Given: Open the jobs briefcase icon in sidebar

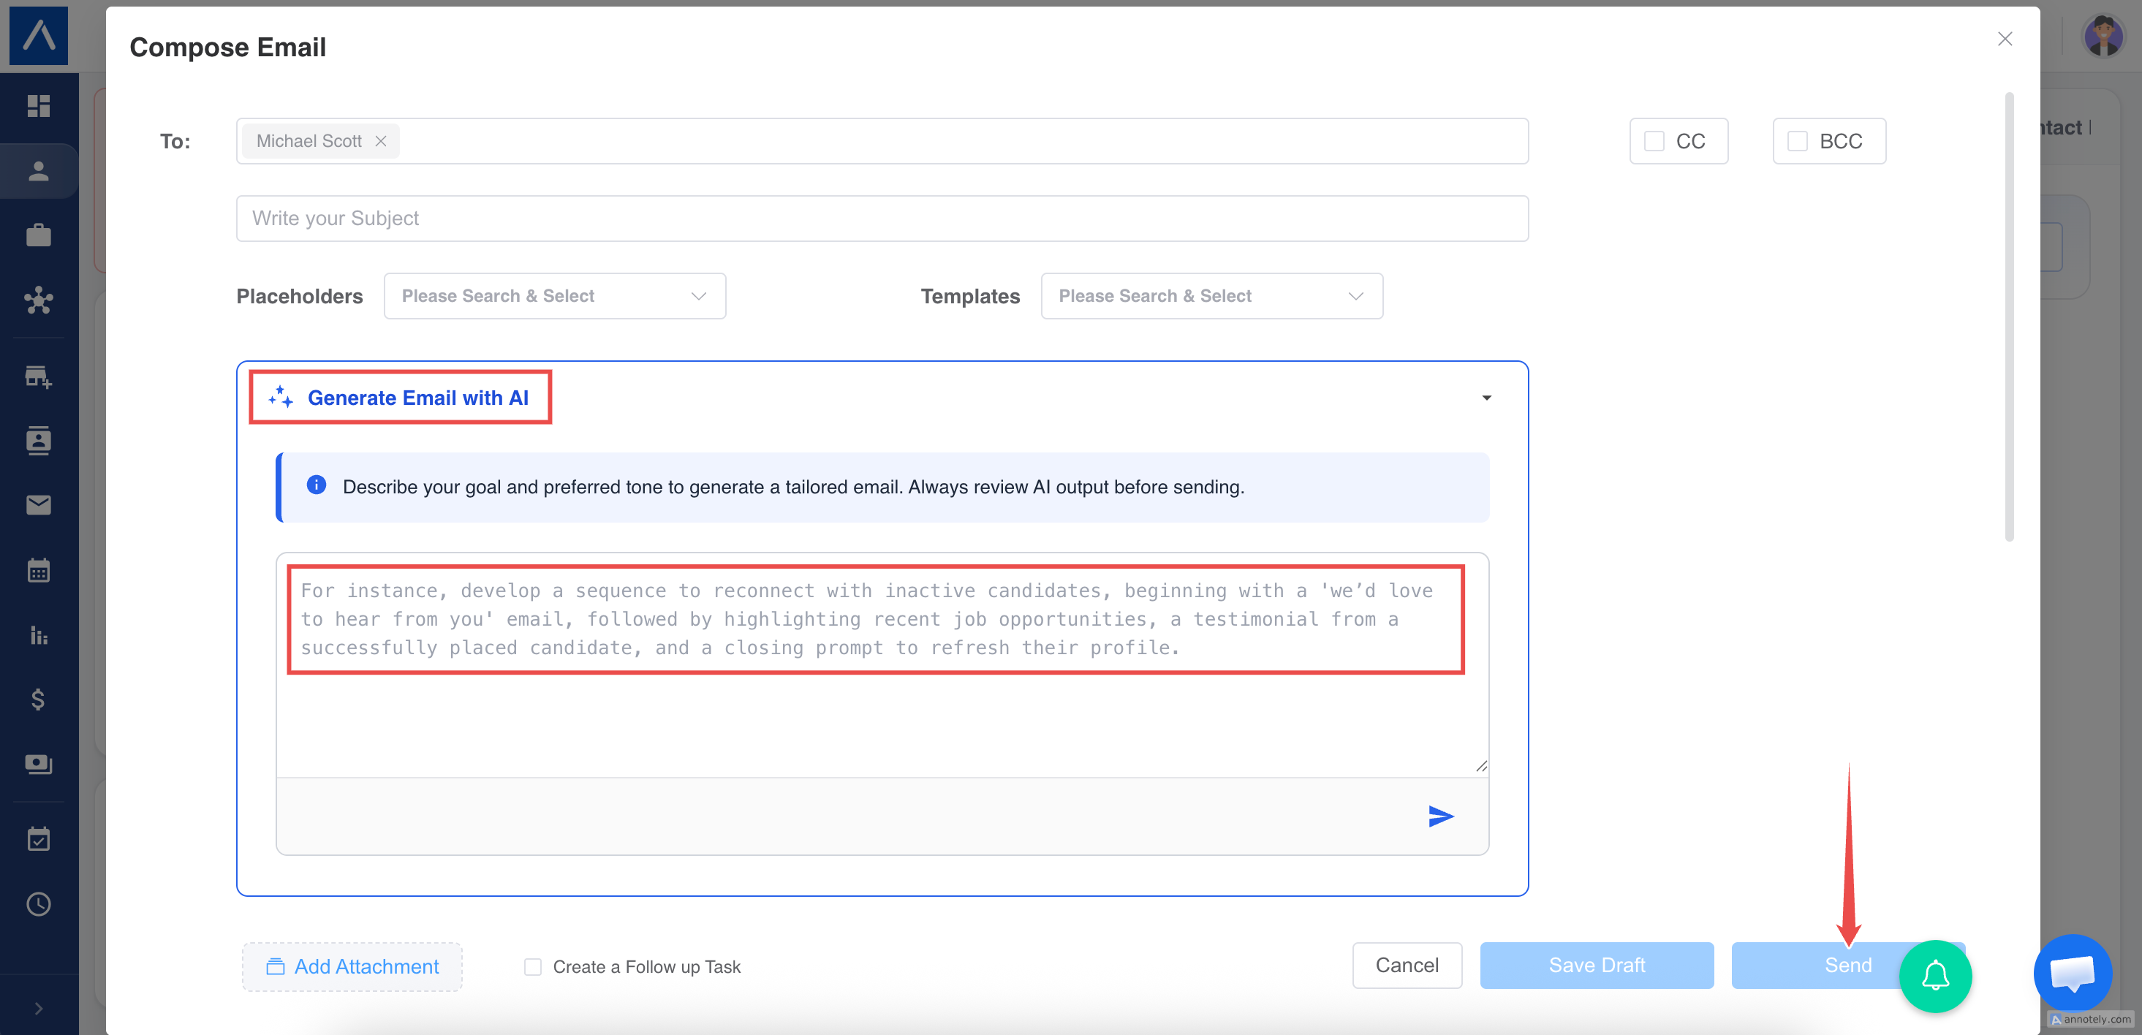Looking at the screenshot, I should click(38, 235).
